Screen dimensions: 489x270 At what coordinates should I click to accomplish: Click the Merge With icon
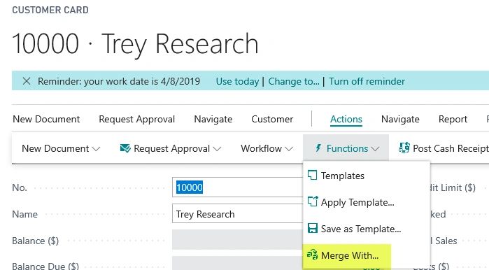point(313,255)
